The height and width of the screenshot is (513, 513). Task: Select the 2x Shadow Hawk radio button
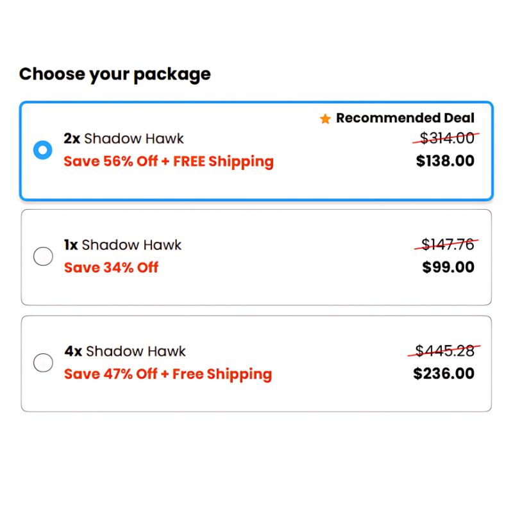[x=43, y=150]
